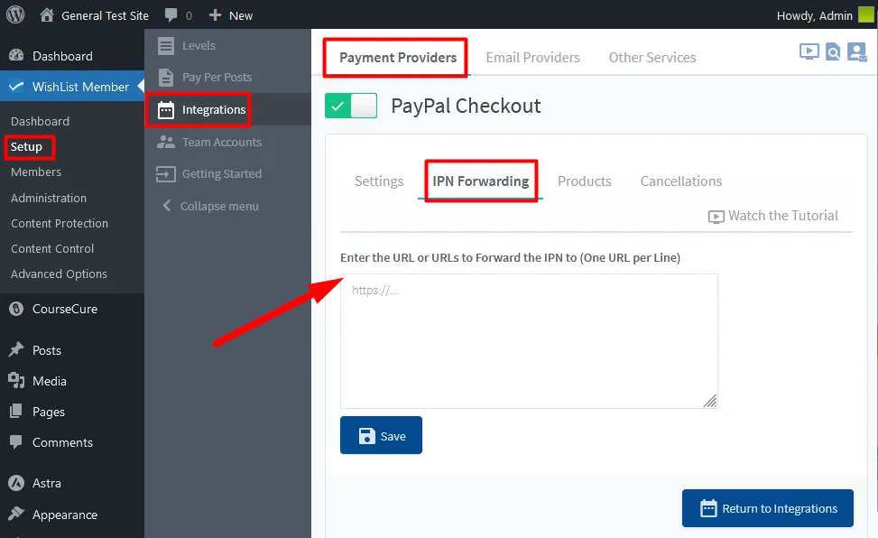This screenshot has height=538, width=878.
Task: Open Content Control submenu item
Action: pyautogui.click(x=52, y=248)
